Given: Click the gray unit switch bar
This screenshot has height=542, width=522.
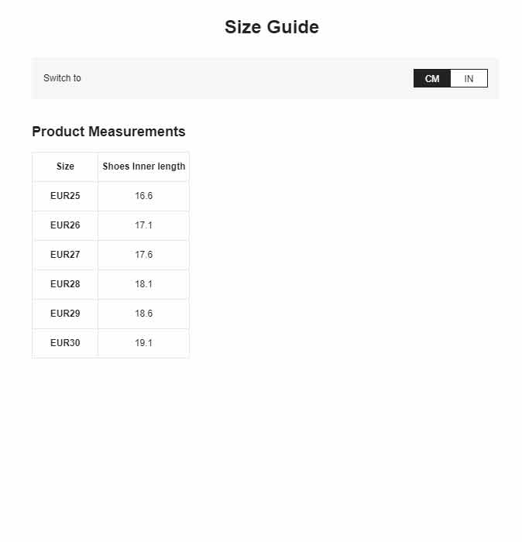Looking at the screenshot, I should pyautogui.click(x=264, y=78).
